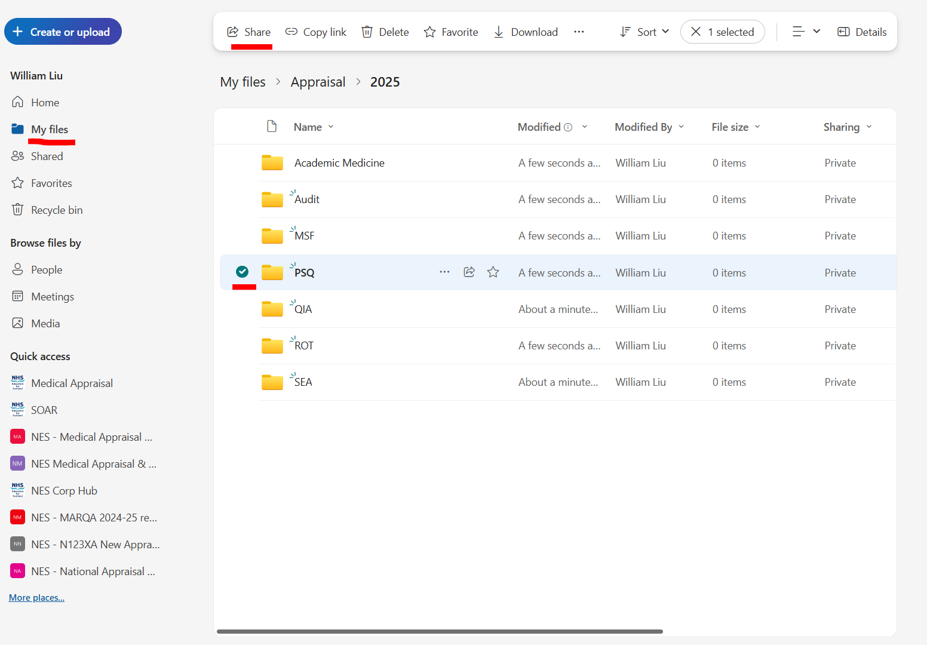This screenshot has width=927, height=645.
Task: Open the PSQ row more actions ellipsis
Action: pos(444,272)
